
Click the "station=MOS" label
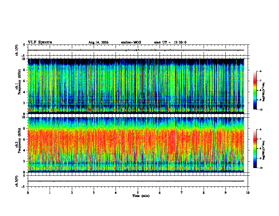131,42
